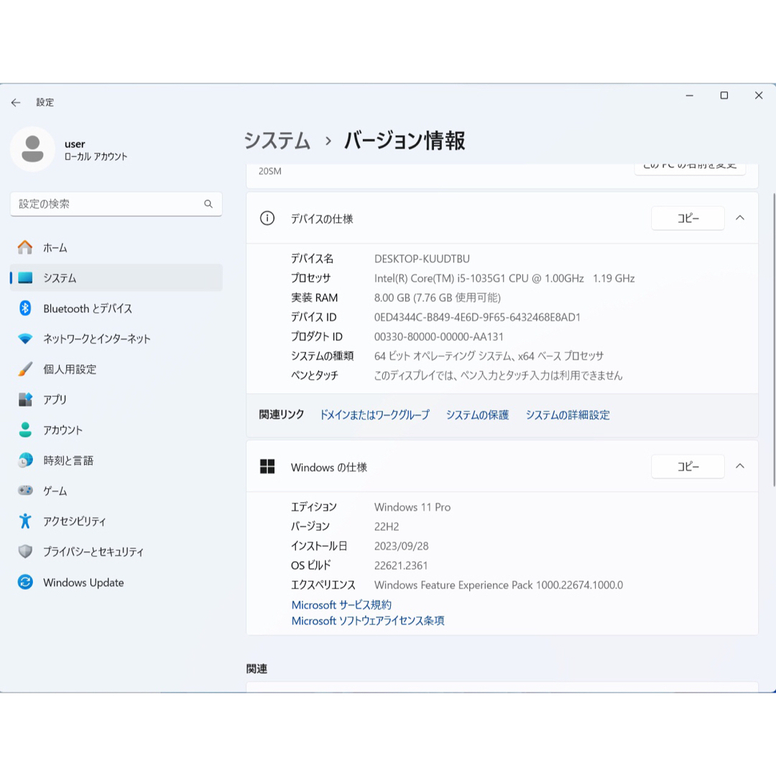Click the 22H2 version value
The height and width of the screenshot is (776, 776).
(387, 527)
